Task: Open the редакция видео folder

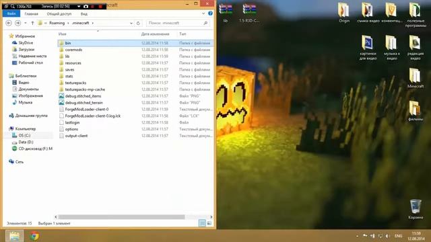Action: click(416, 48)
